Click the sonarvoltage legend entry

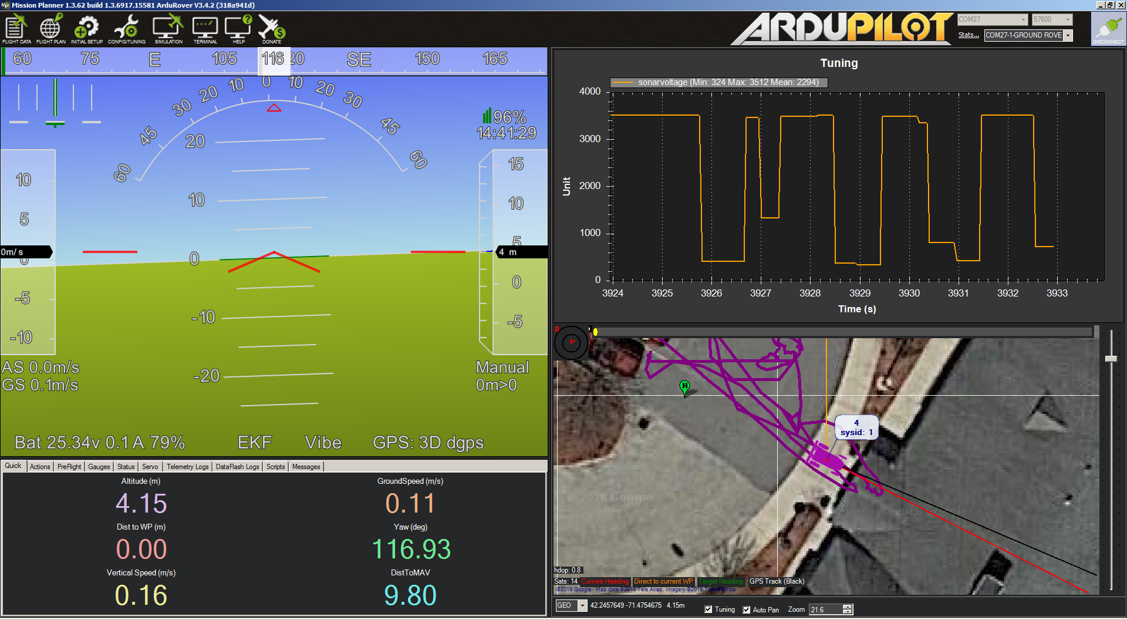pos(719,82)
